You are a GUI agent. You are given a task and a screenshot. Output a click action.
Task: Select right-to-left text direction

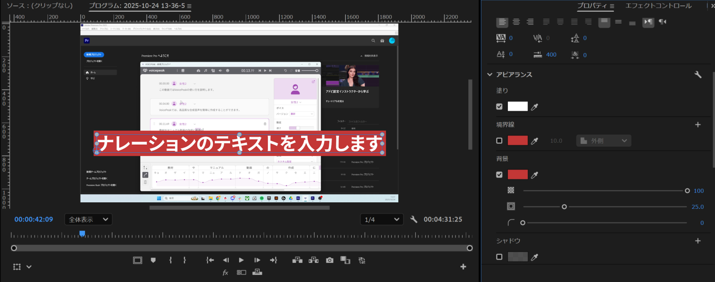pos(662,22)
